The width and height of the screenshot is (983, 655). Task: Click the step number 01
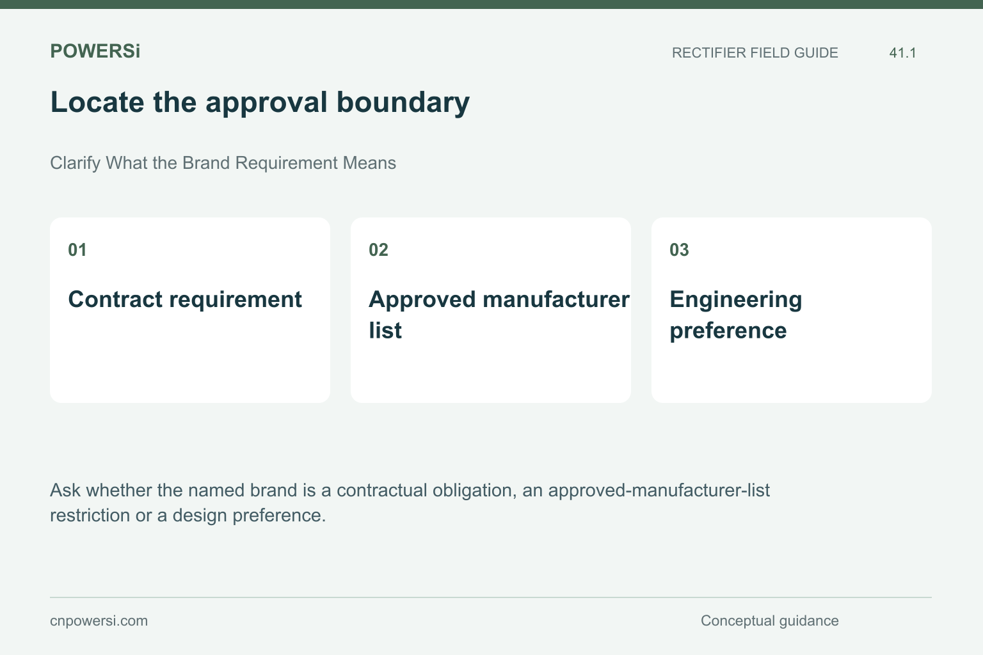[77, 250]
